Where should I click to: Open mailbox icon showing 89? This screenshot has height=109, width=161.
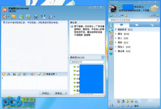tap(121, 15)
